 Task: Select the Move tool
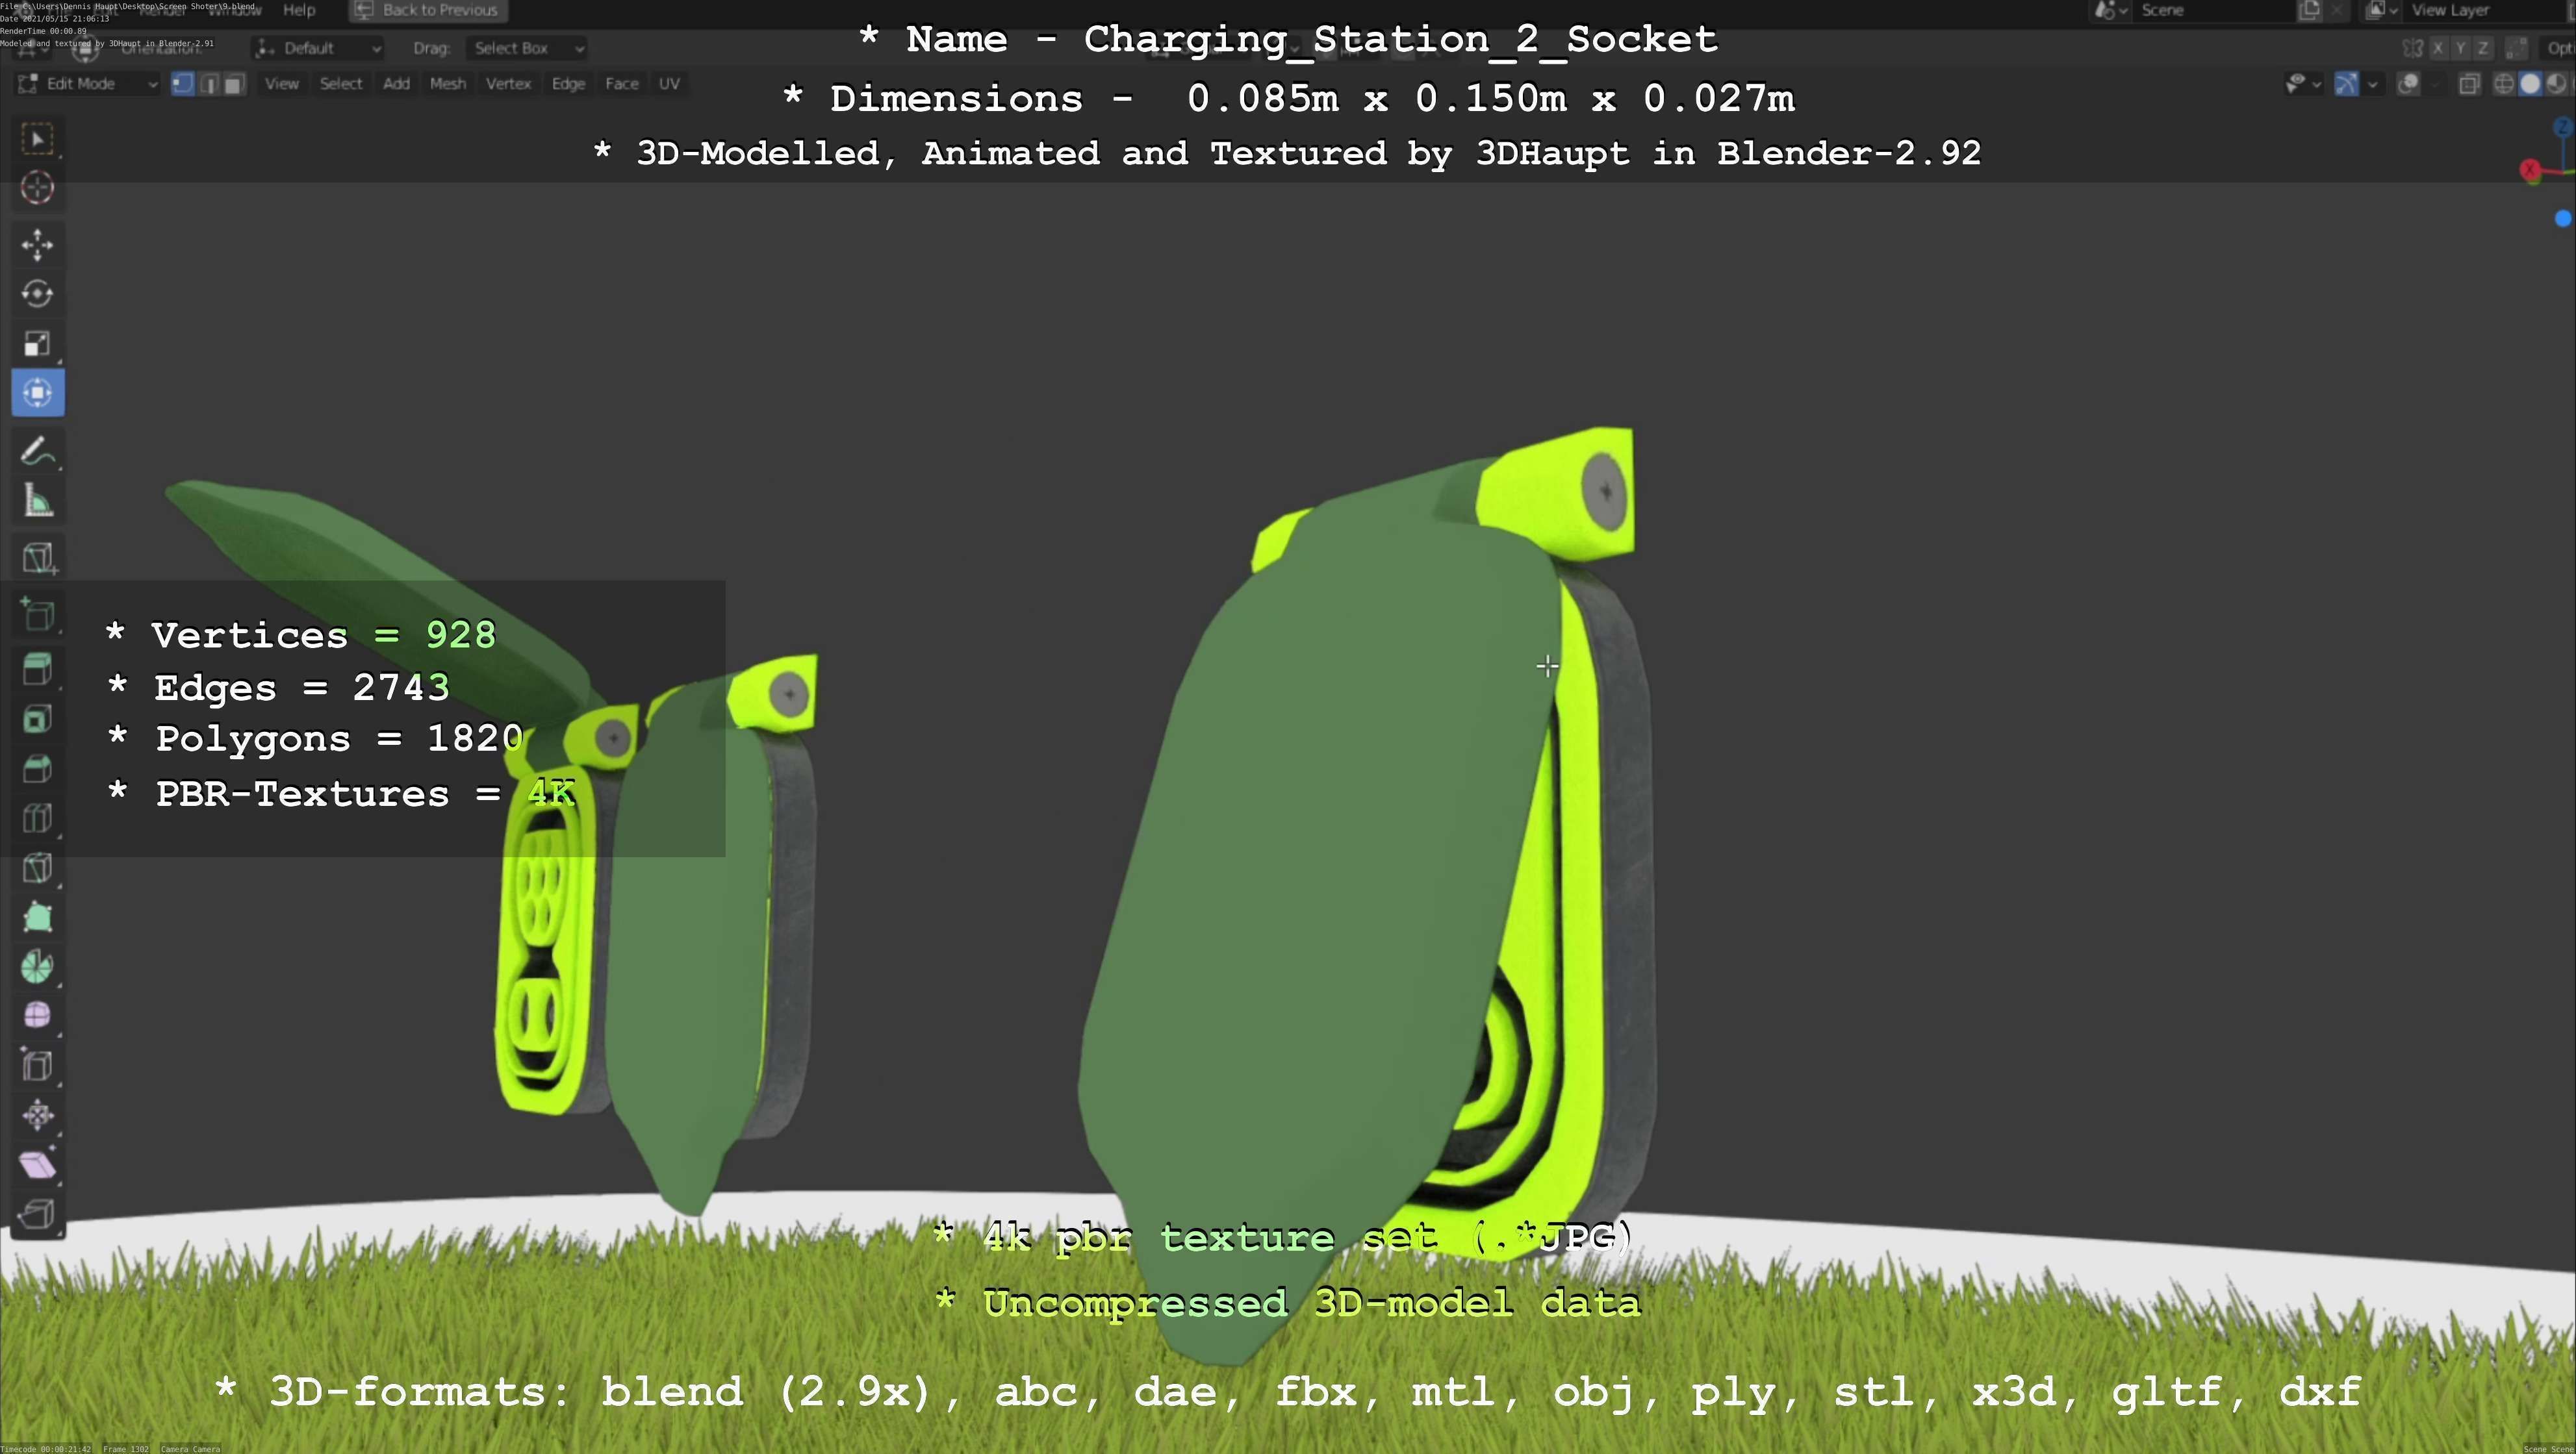pyautogui.click(x=38, y=245)
